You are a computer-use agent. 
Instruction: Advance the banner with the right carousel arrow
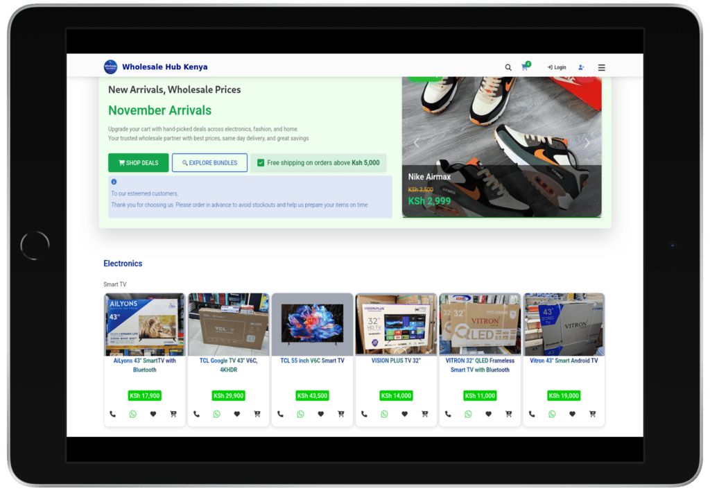[587, 142]
